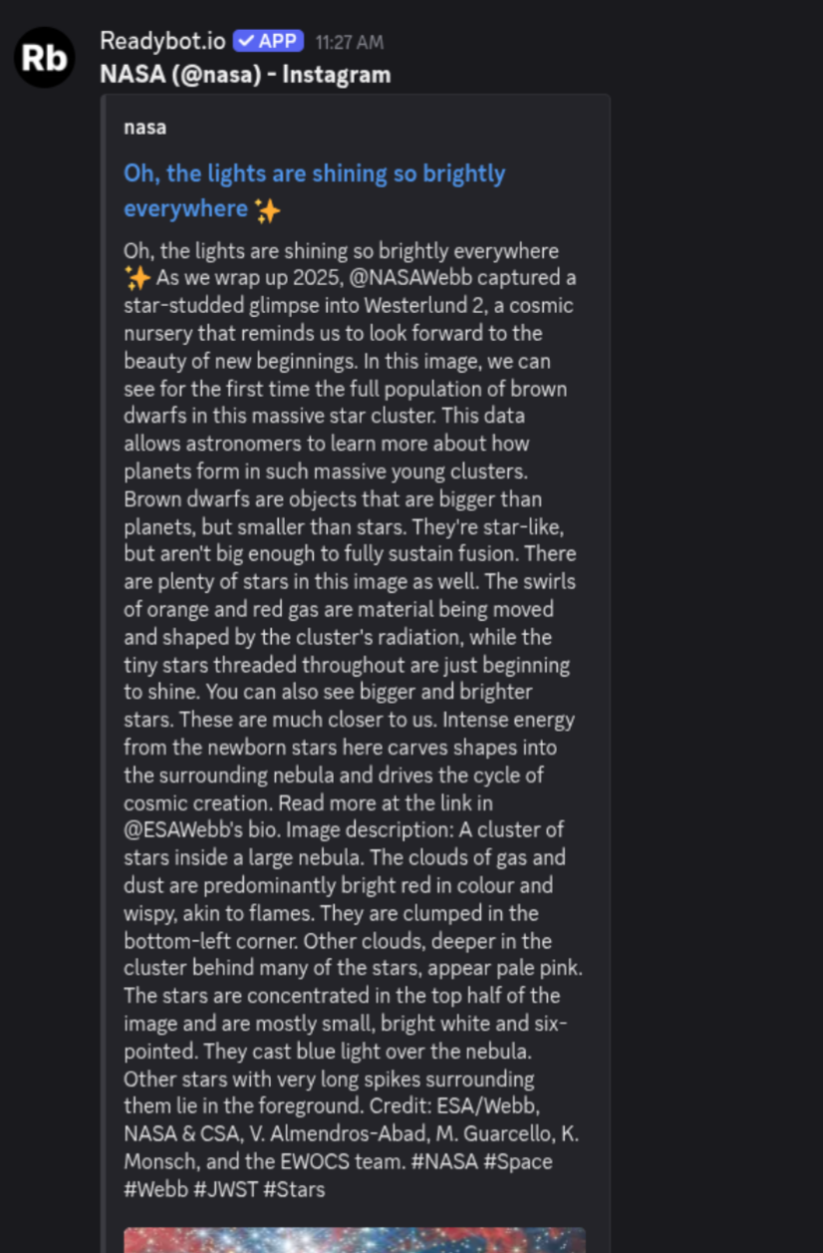
Task: Click the #Stars hashtag
Action: click(293, 1189)
